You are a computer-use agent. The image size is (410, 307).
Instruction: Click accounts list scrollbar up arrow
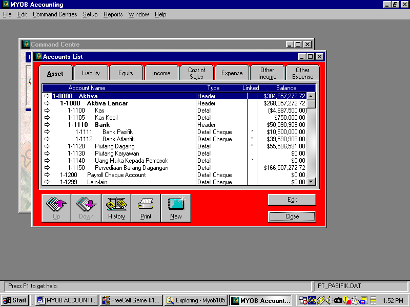311,96
